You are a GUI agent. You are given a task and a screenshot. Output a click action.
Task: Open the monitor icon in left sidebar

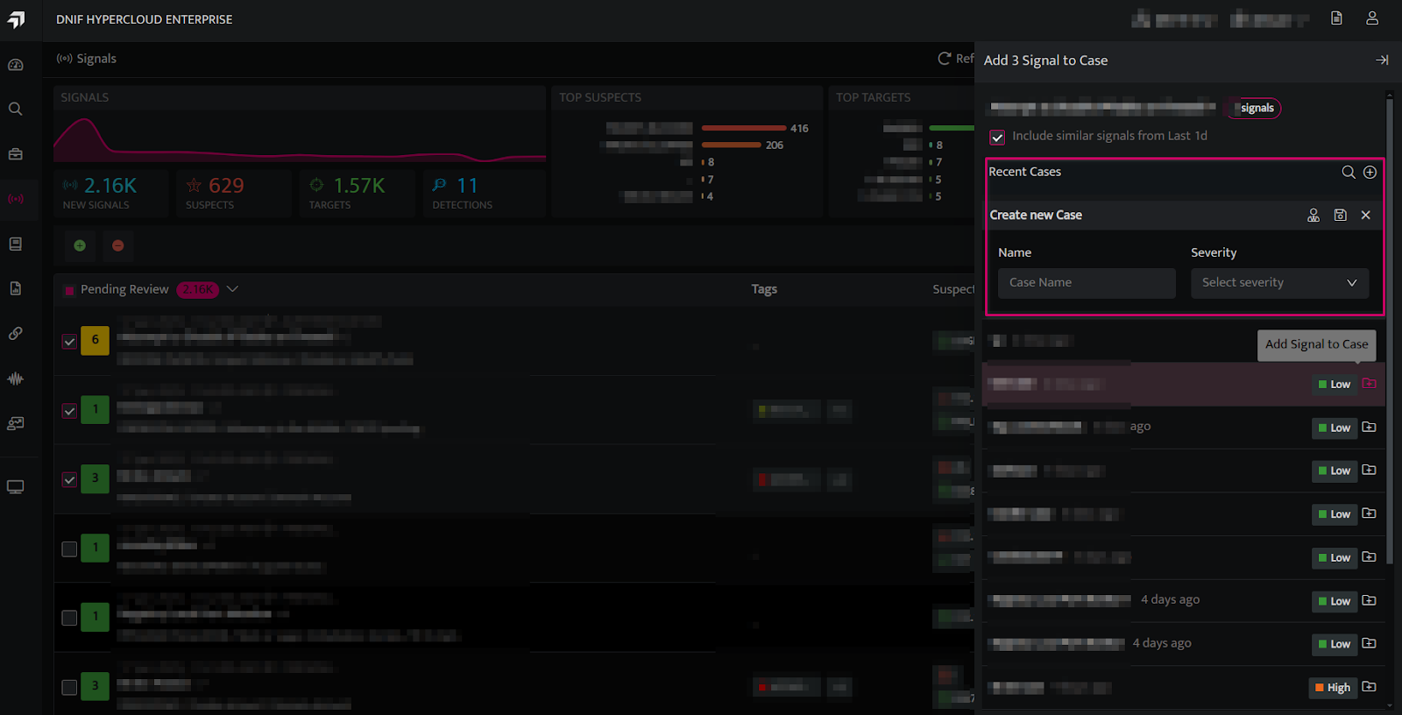pyautogui.click(x=16, y=487)
